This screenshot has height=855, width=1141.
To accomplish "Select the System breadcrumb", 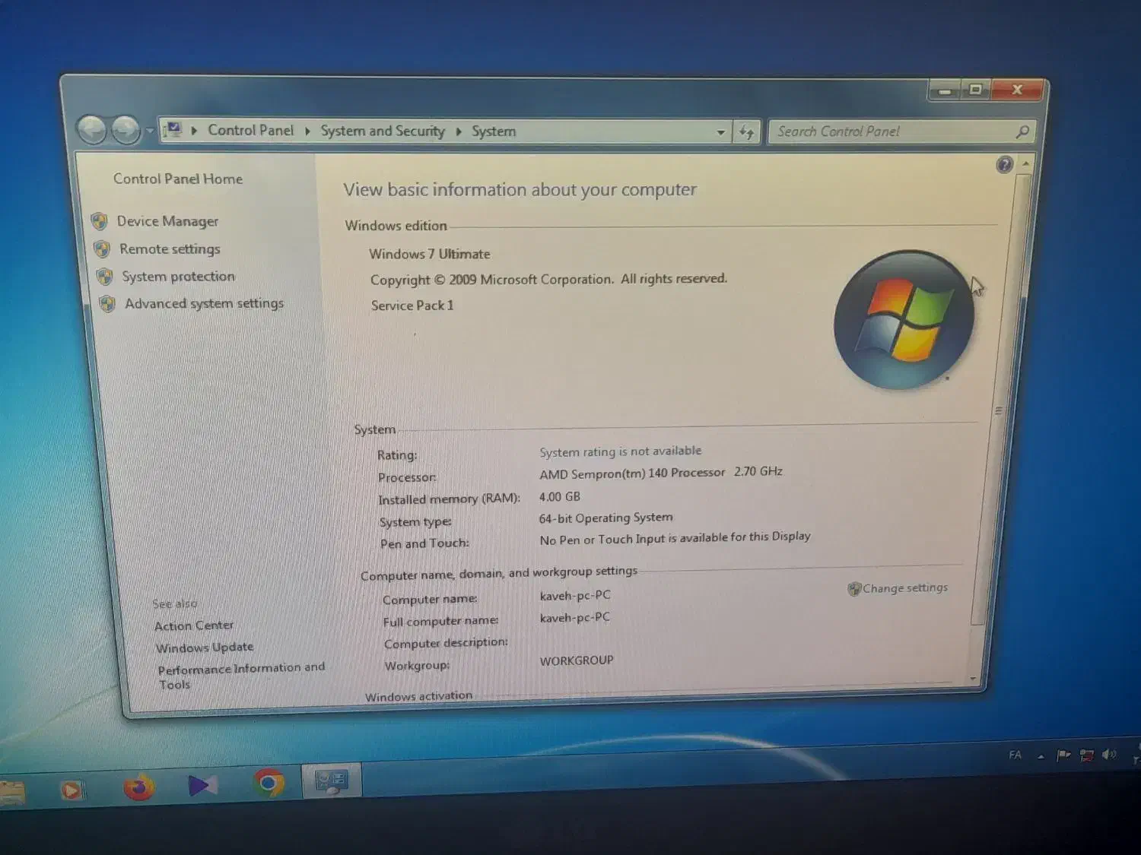I will click(x=494, y=131).
